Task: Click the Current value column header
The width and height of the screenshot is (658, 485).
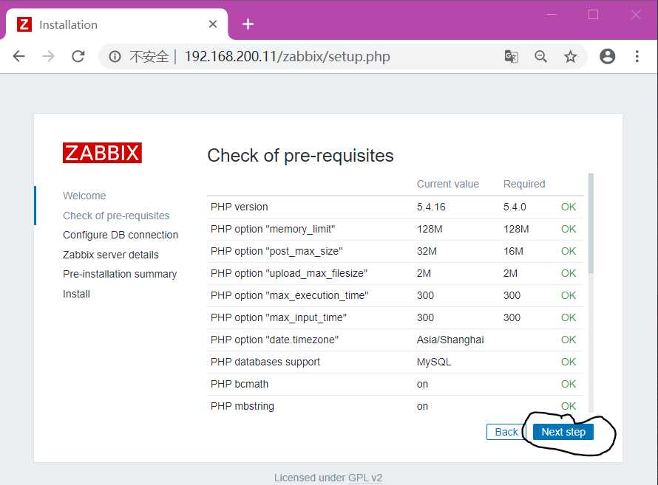Action: (448, 184)
